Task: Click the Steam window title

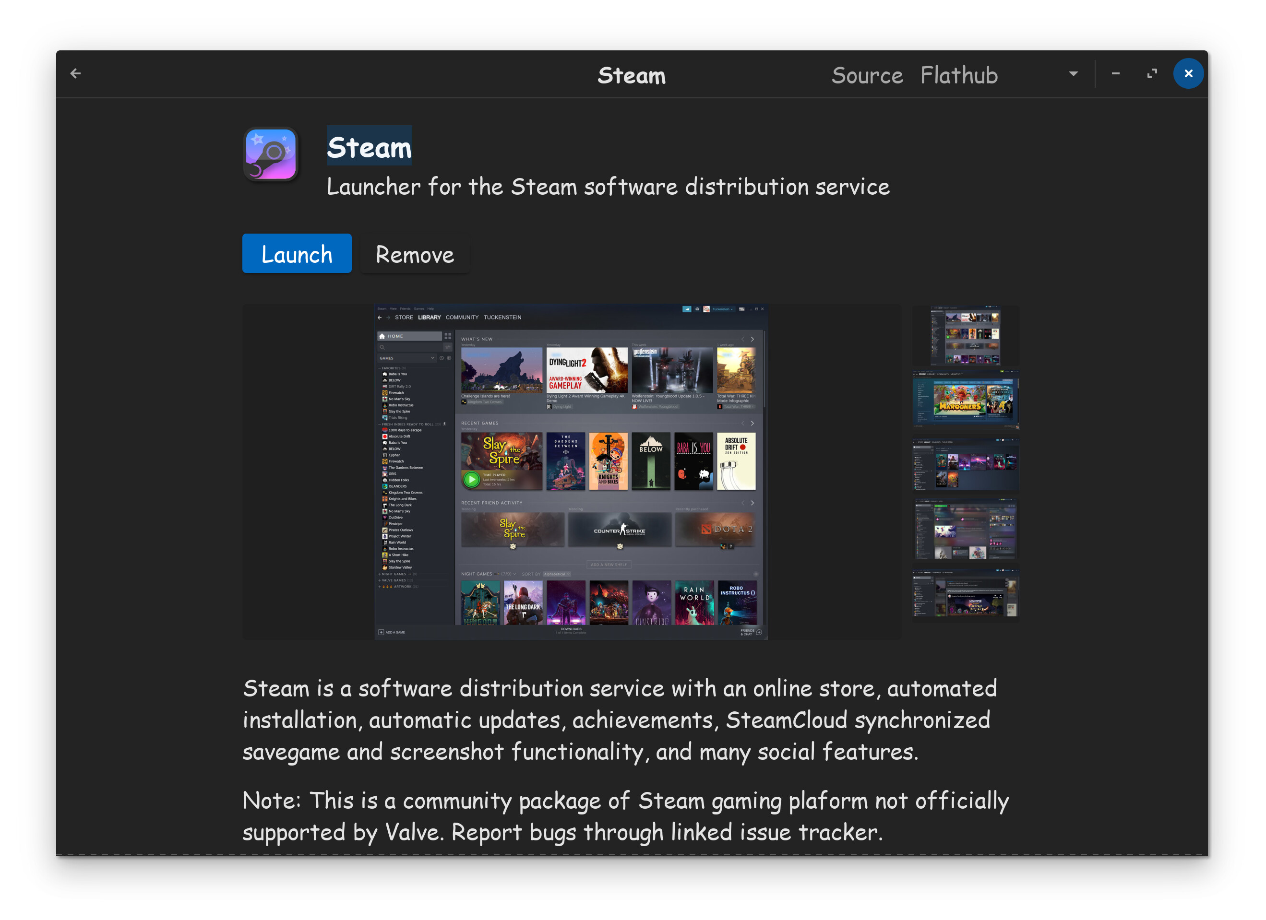Action: point(632,75)
